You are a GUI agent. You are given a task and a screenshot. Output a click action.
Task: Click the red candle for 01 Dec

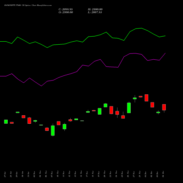pos(146,98)
